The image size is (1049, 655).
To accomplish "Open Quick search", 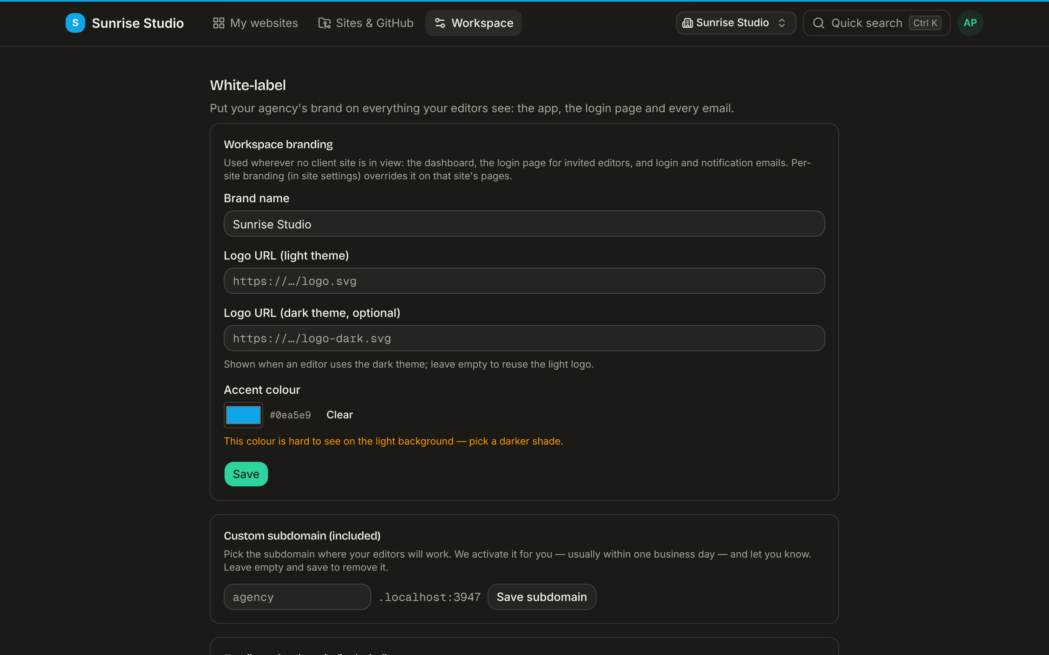I will point(876,23).
